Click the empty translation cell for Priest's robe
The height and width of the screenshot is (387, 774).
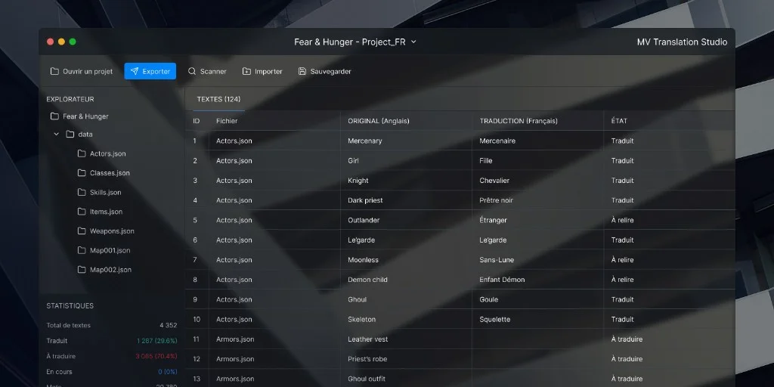537,359
